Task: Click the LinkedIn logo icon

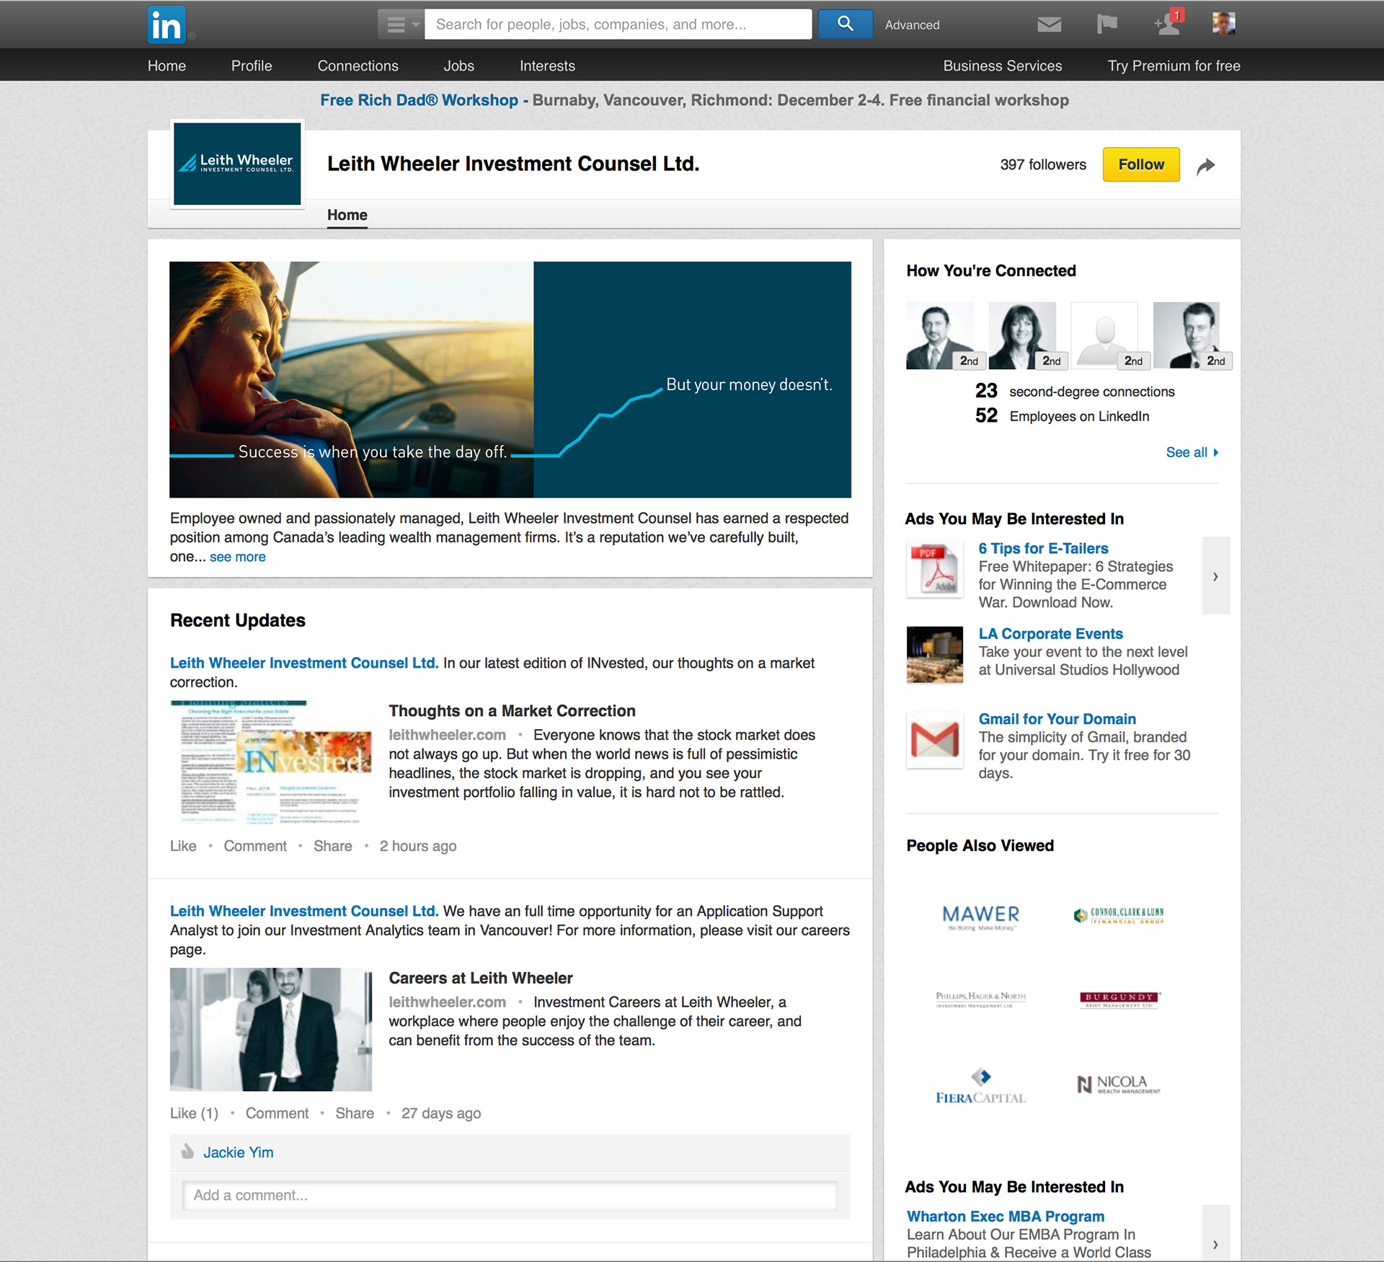Action: (167, 25)
